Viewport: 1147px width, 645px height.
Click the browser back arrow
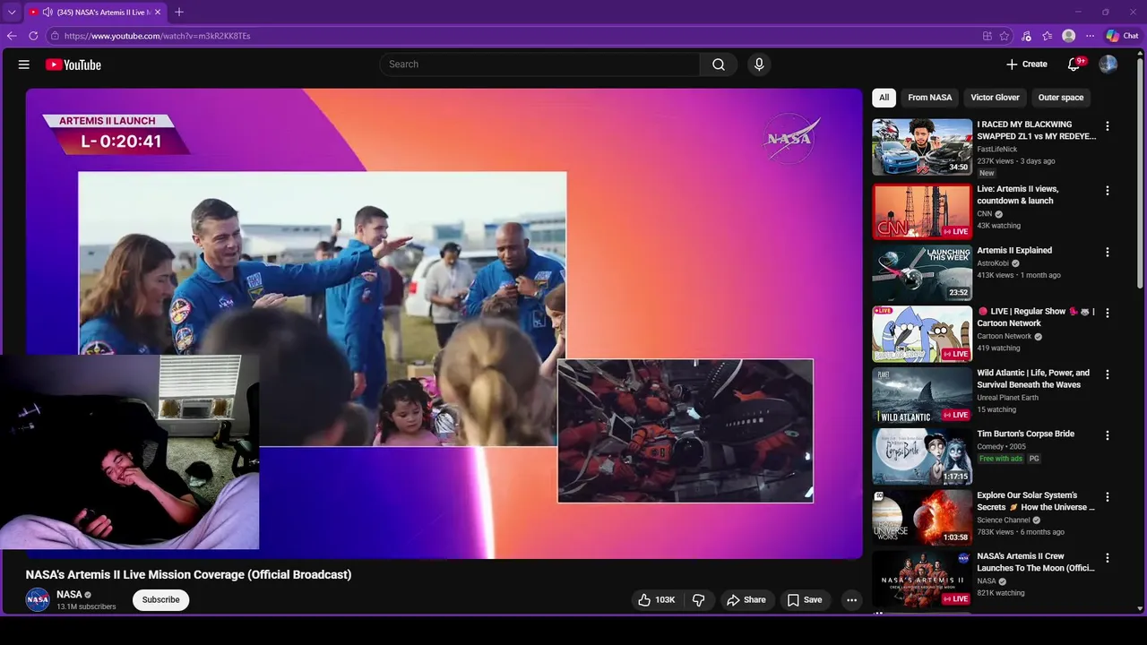(x=12, y=36)
